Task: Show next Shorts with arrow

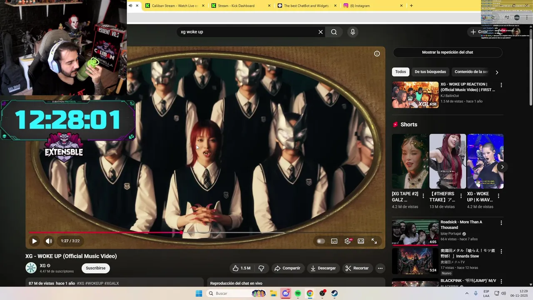Action: [x=502, y=167]
